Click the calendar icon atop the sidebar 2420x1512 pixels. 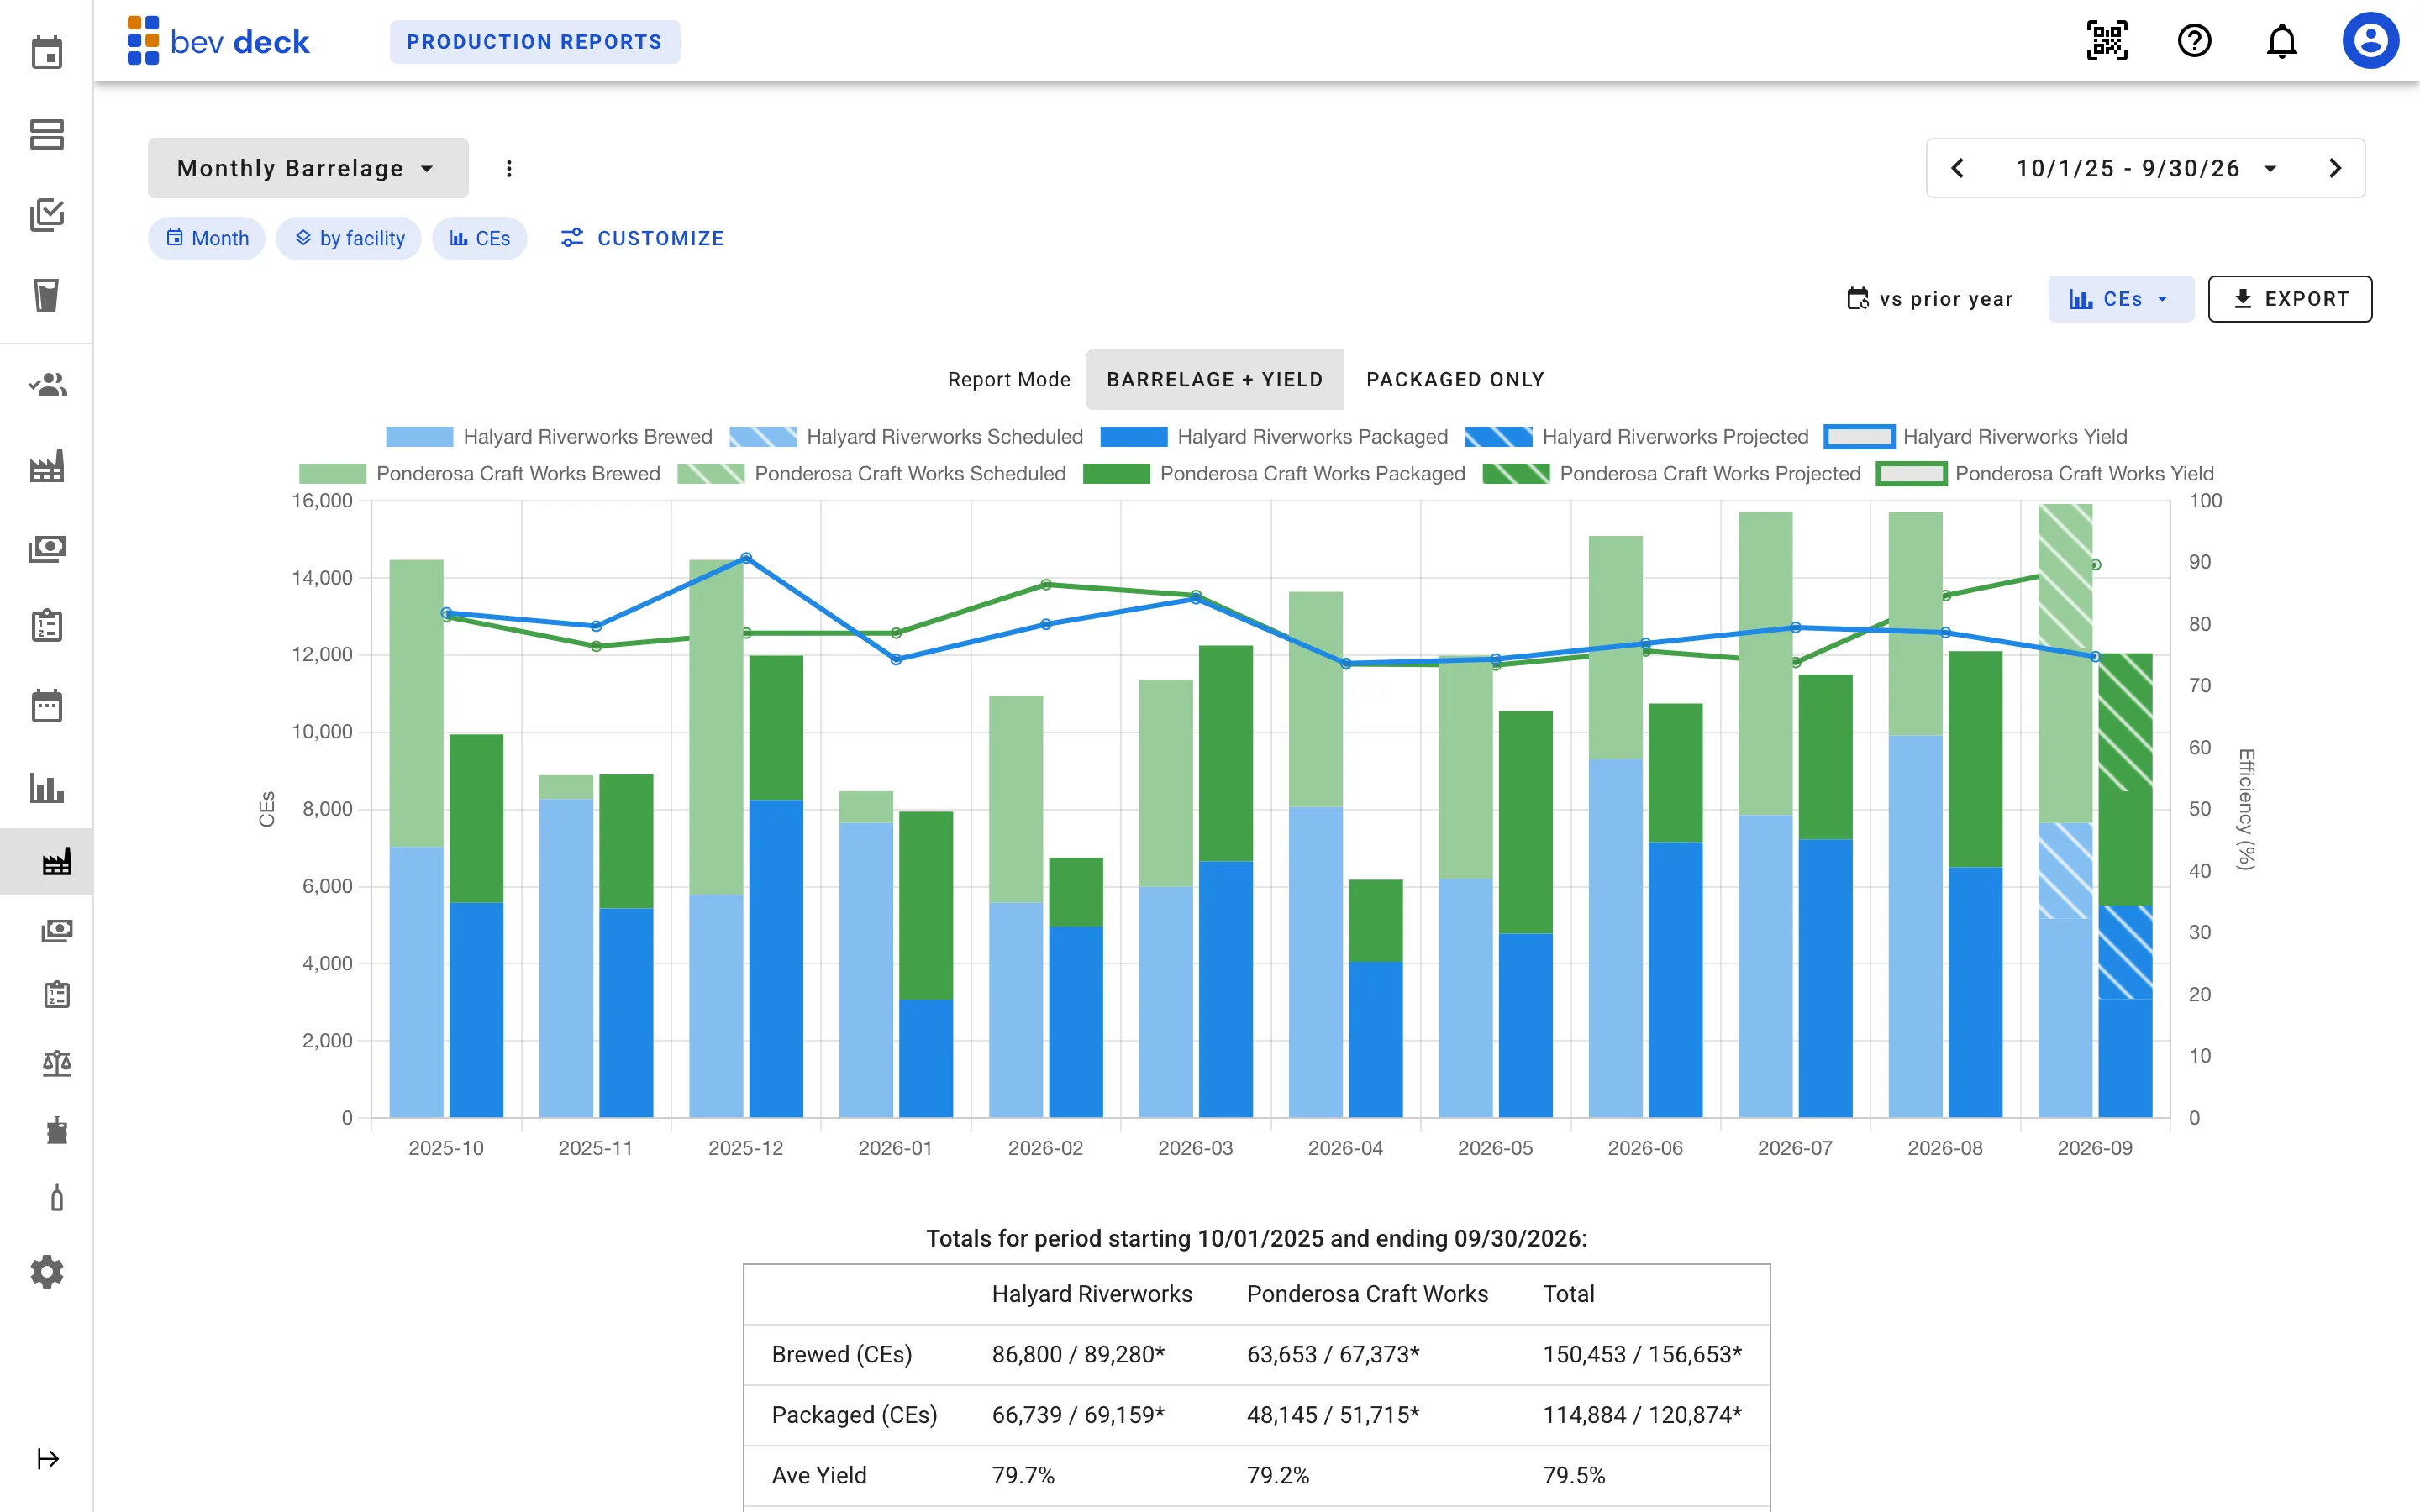click(47, 52)
